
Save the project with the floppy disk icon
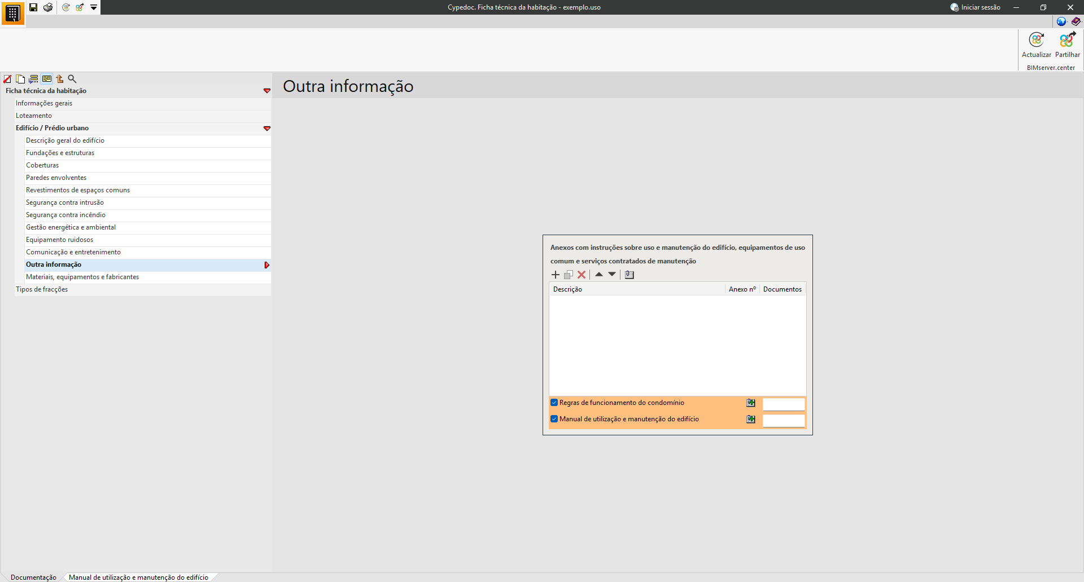coord(33,7)
